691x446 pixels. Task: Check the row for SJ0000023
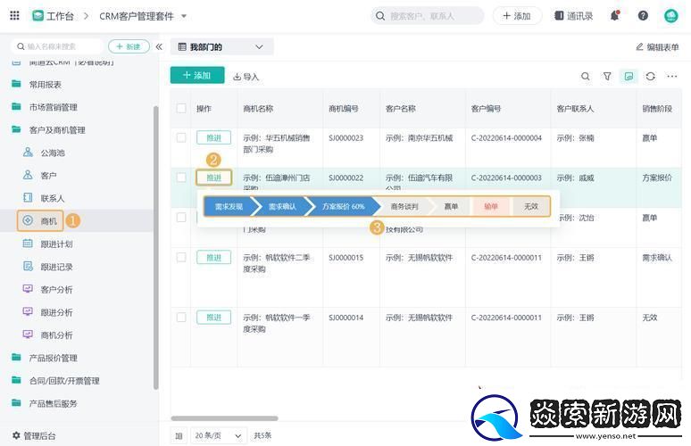click(181, 137)
